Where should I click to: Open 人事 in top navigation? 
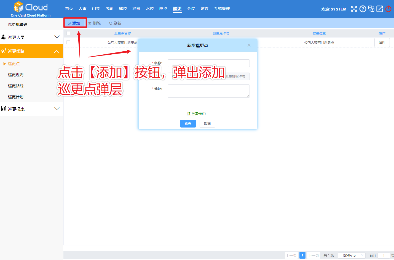point(82,9)
